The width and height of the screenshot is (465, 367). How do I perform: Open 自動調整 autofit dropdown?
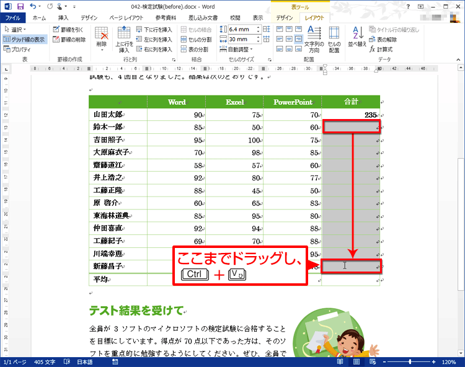pyautogui.click(x=236, y=49)
